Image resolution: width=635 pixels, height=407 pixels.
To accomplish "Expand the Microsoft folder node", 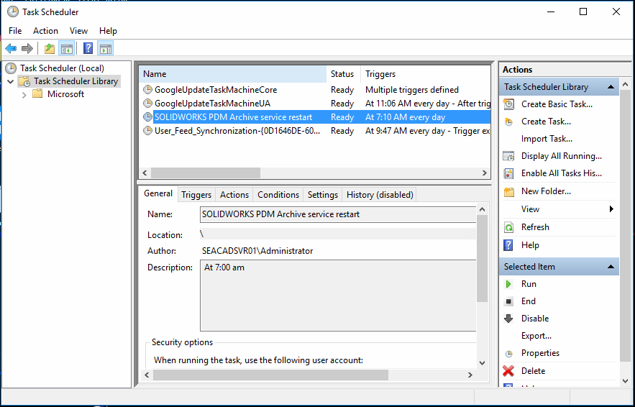I will click(x=24, y=94).
